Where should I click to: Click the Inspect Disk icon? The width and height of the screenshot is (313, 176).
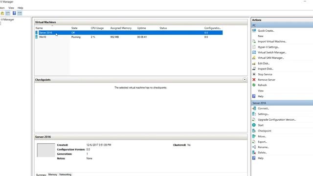tap(254, 68)
